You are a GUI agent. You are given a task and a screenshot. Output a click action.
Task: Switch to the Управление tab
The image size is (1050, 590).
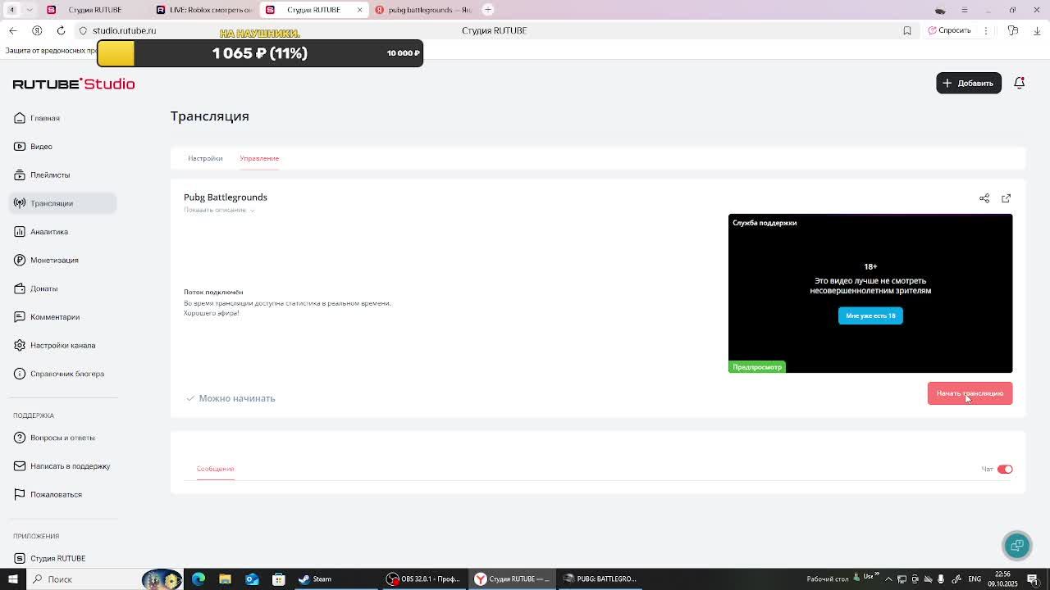coord(259,158)
